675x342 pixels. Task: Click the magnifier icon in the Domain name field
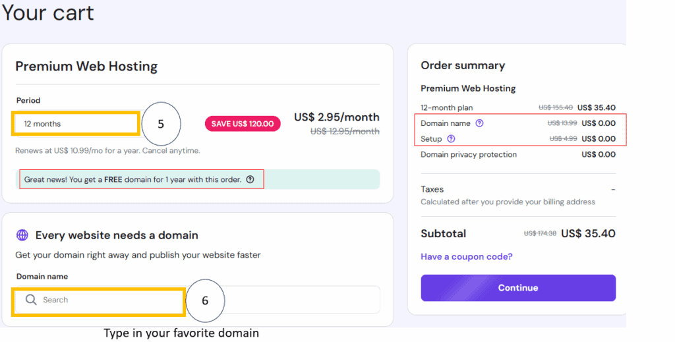(x=31, y=300)
